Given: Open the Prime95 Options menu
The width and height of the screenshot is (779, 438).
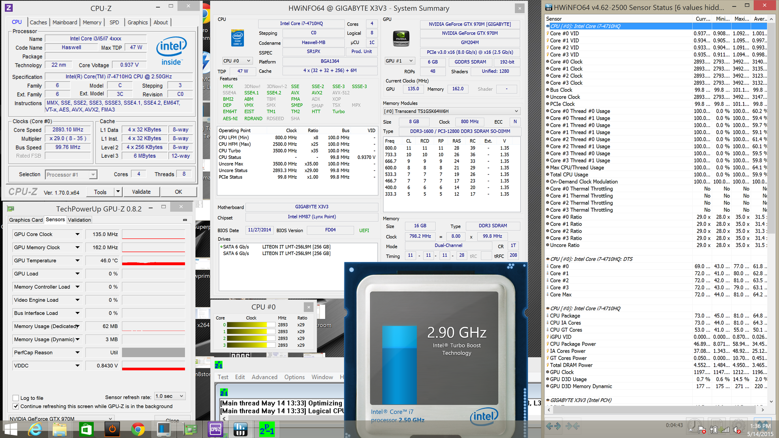Looking at the screenshot, I should (x=295, y=377).
